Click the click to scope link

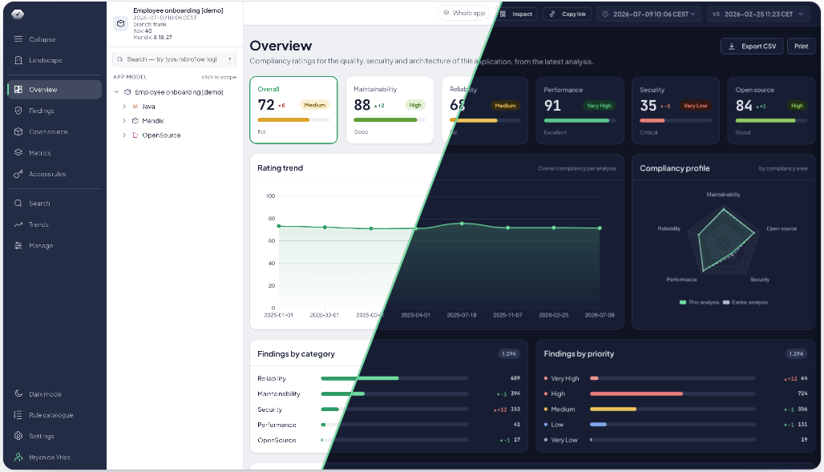pyautogui.click(x=219, y=77)
